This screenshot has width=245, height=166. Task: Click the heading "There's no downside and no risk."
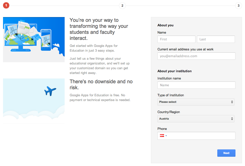point(101,85)
